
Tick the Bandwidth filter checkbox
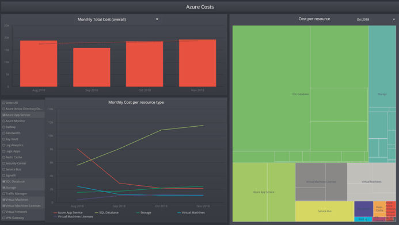tap(4, 134)
